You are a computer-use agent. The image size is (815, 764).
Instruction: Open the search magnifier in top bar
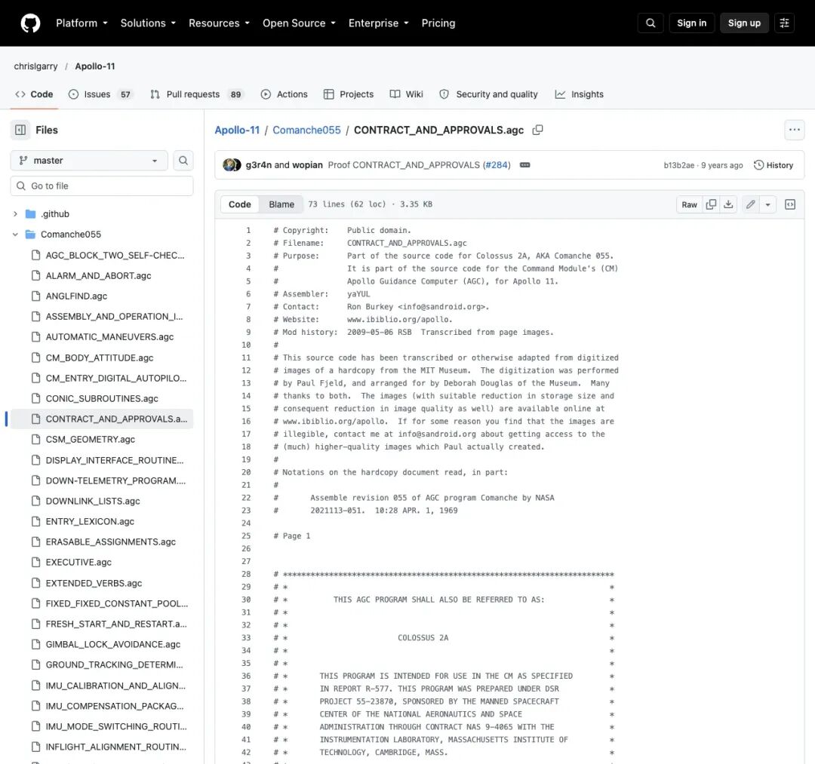point(650,23)
